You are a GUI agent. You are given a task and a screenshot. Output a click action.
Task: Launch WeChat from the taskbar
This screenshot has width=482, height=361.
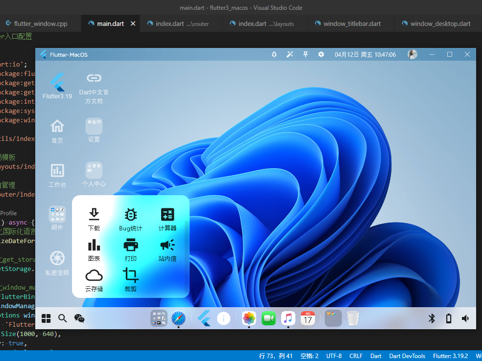[x=79, y=318]
